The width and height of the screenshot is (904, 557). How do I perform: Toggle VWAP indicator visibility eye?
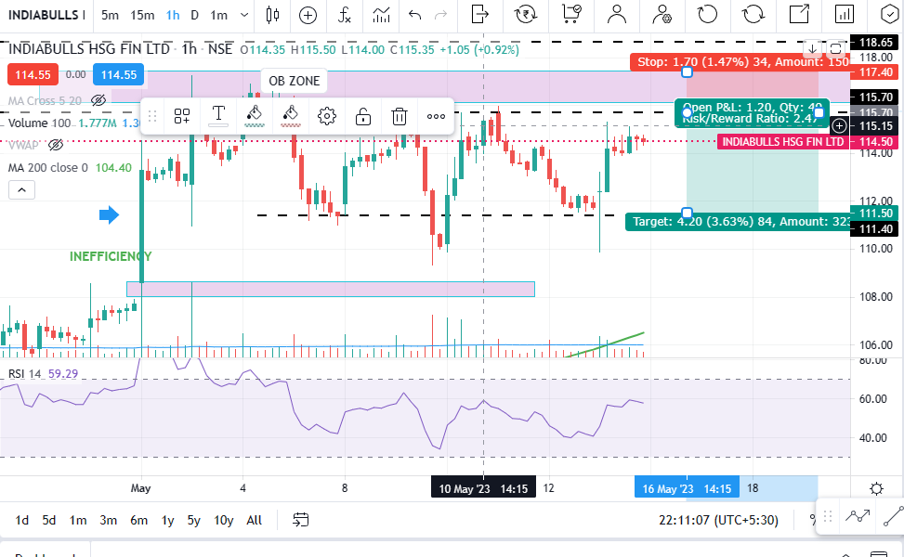(x=56, y=145)
